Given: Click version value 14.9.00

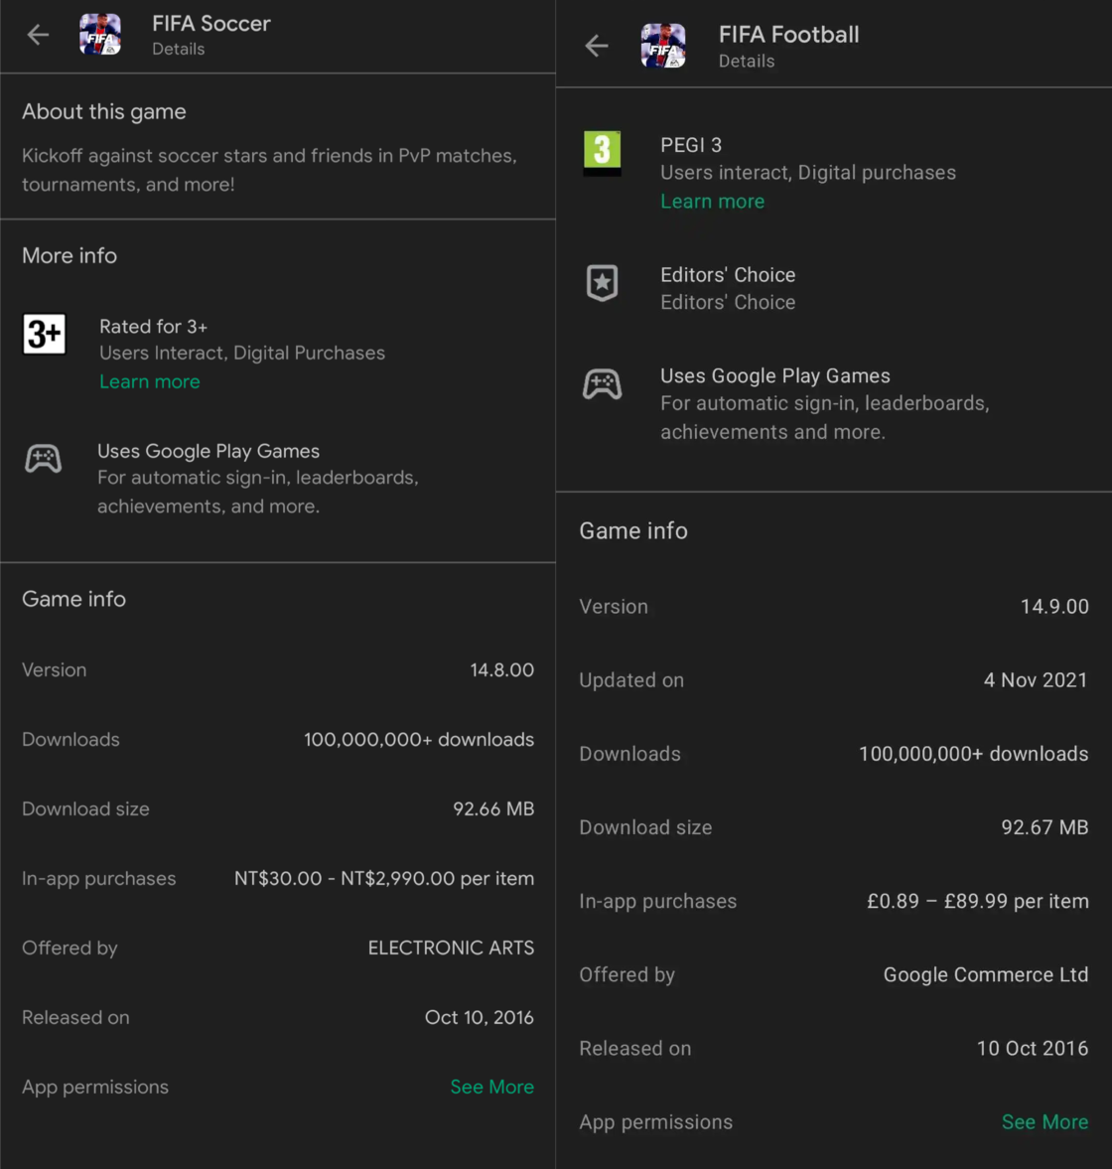Looking at the screenshot, I should [x=1054, y=607].
